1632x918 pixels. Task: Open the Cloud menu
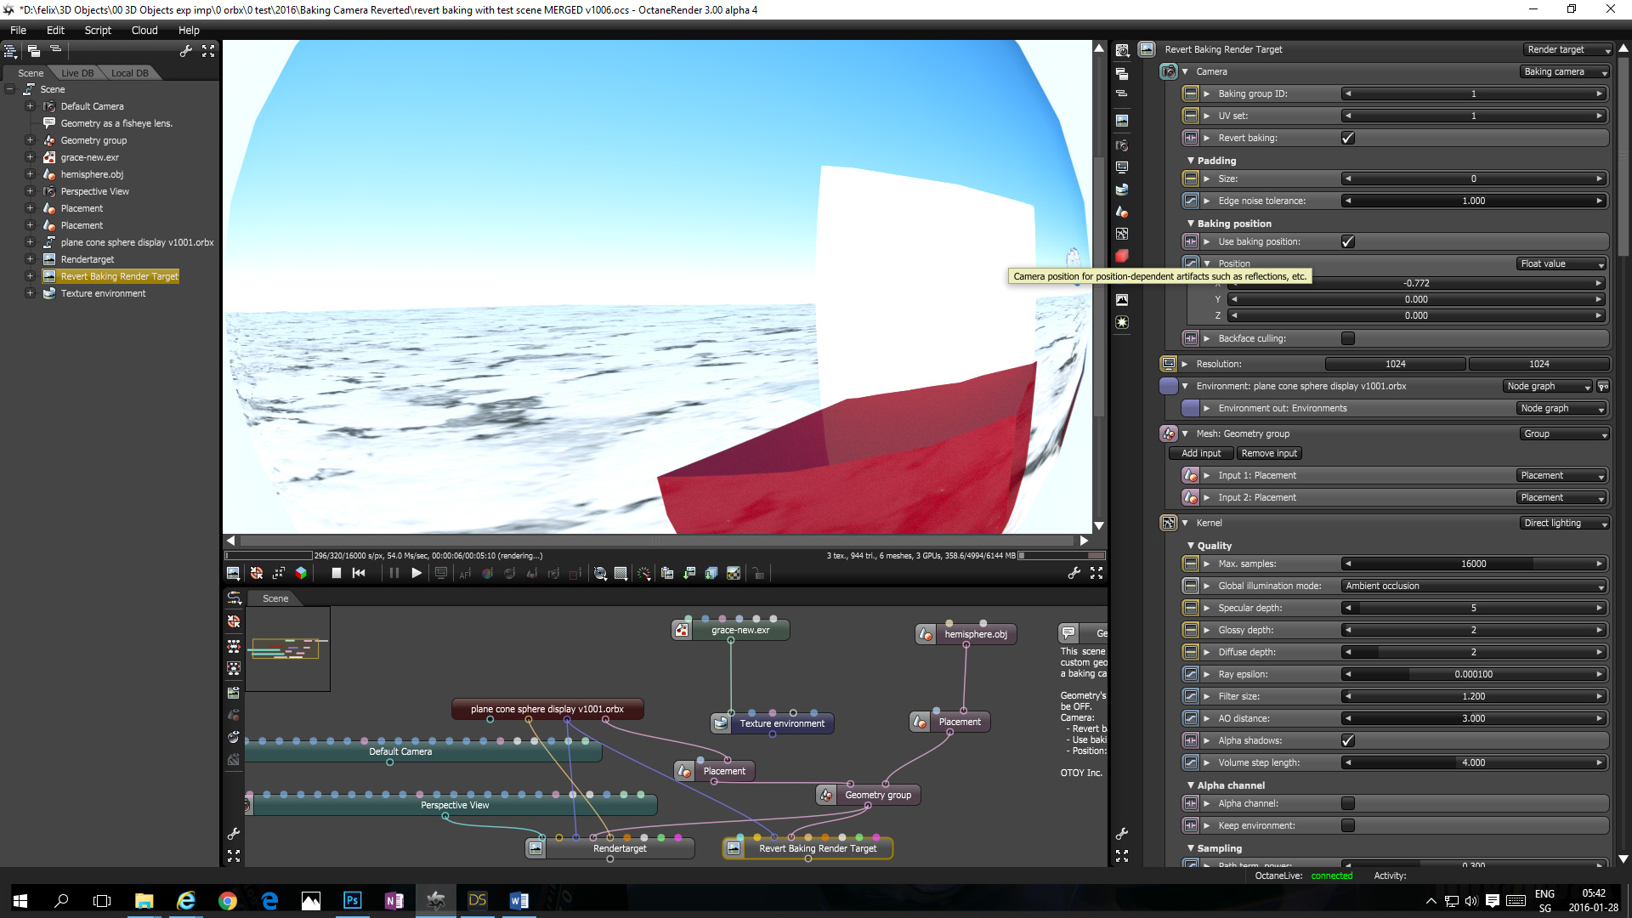click(144, 30)
